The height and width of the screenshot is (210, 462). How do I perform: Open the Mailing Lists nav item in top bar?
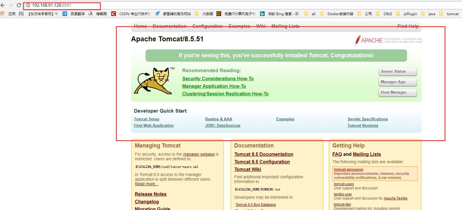coord(285,26)
